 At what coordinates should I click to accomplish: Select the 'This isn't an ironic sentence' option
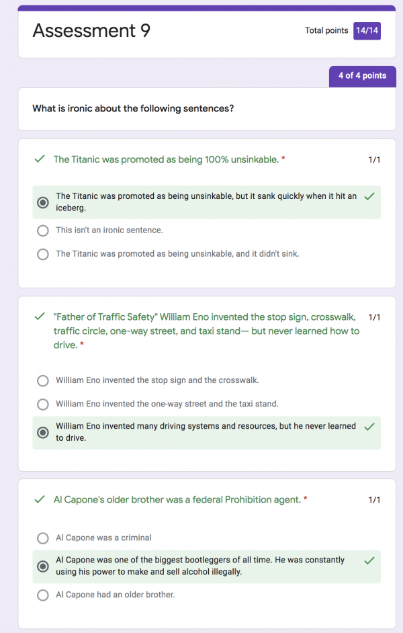tap(42, 230)
